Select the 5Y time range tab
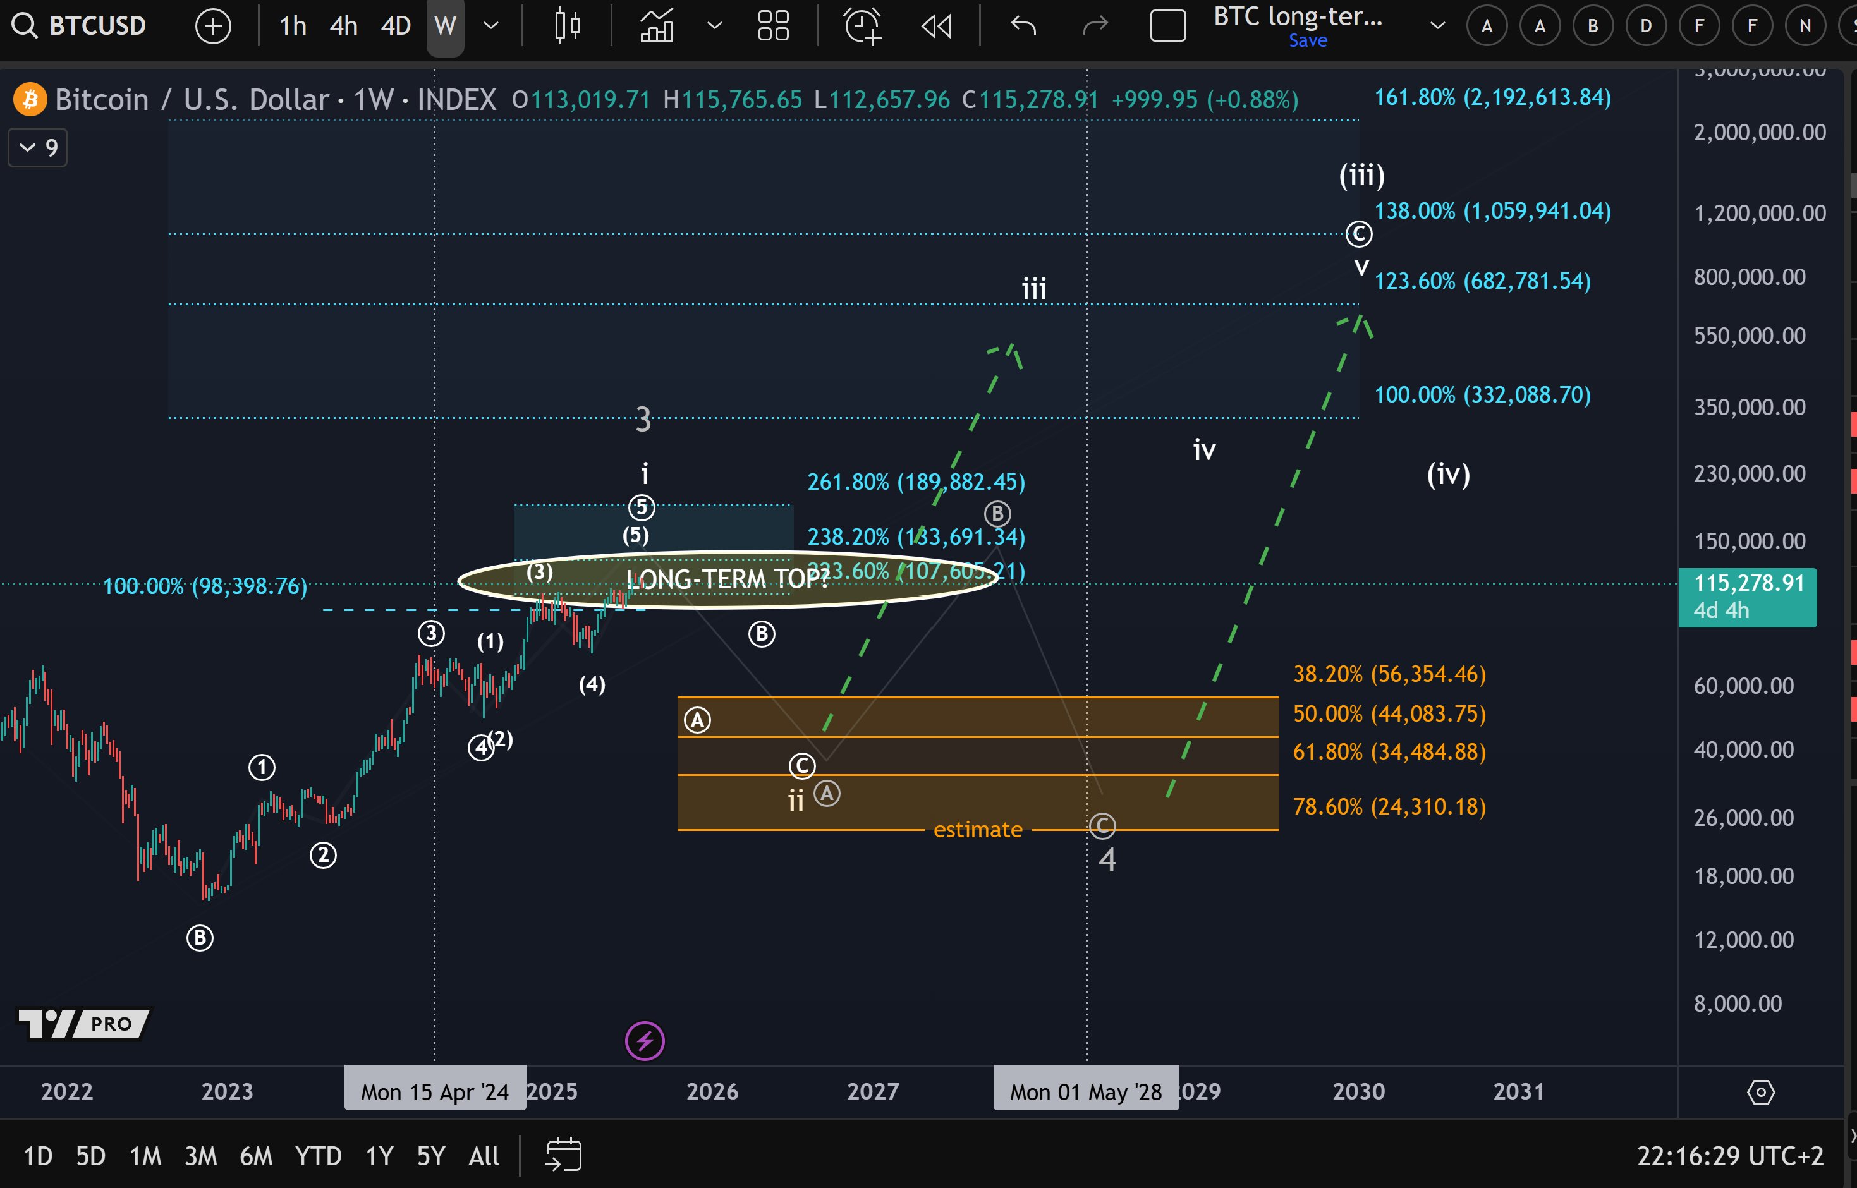Viewport: 1857px width, 1188px height. coord(430,1155)
